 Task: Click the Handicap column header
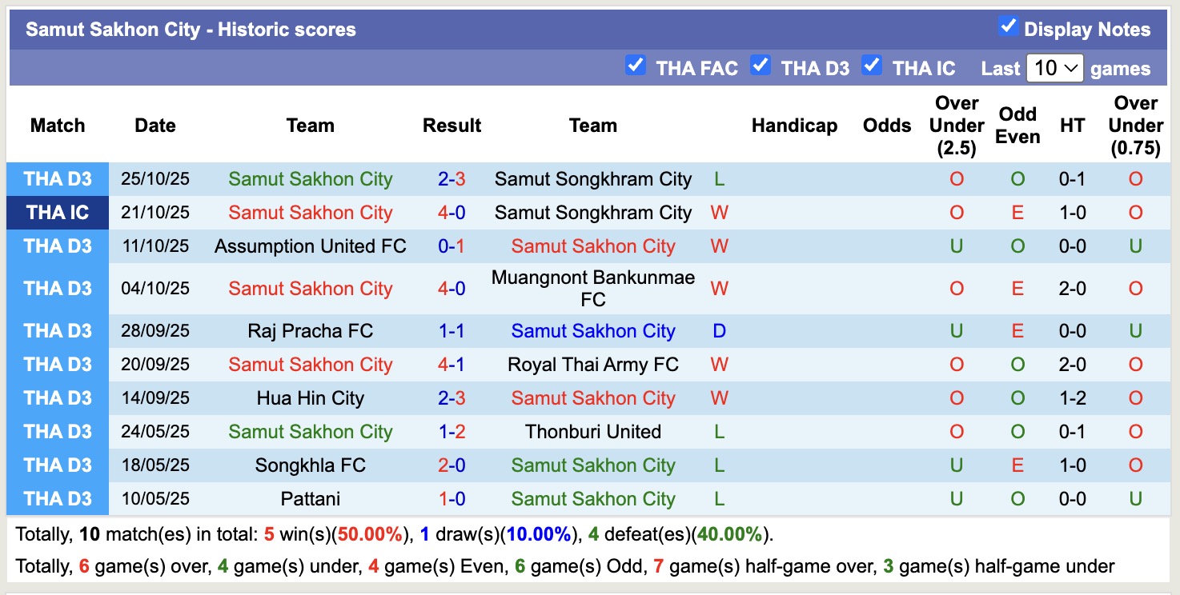[794, 126]
